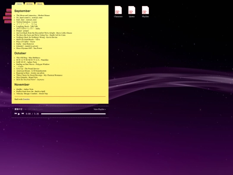Open the About tab
Viewport: 233px width, 175px height.
pos(40,4)
